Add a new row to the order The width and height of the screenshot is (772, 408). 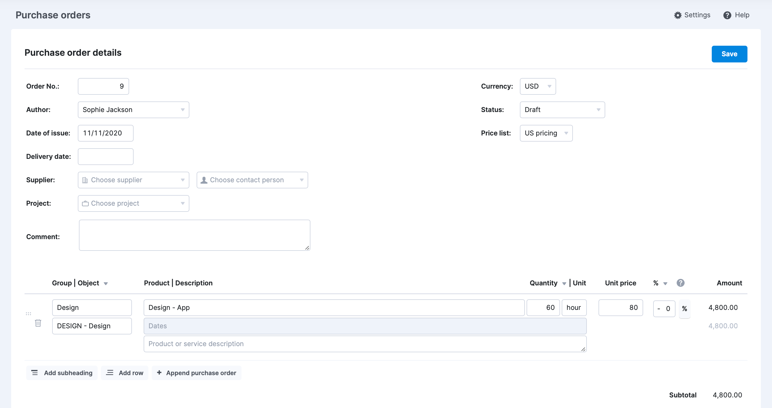[125, 373]
